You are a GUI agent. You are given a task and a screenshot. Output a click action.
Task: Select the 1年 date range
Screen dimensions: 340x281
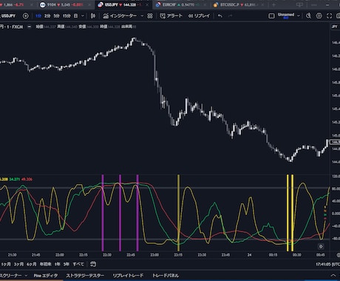pyautogui.click(x=58, y=264)
